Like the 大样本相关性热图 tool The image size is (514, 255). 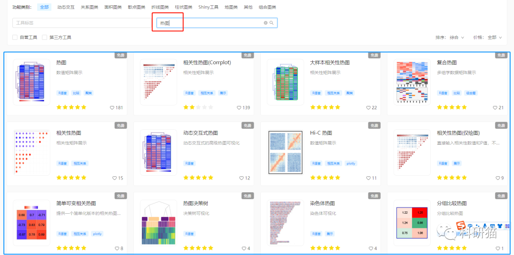(x=368, y=108)
